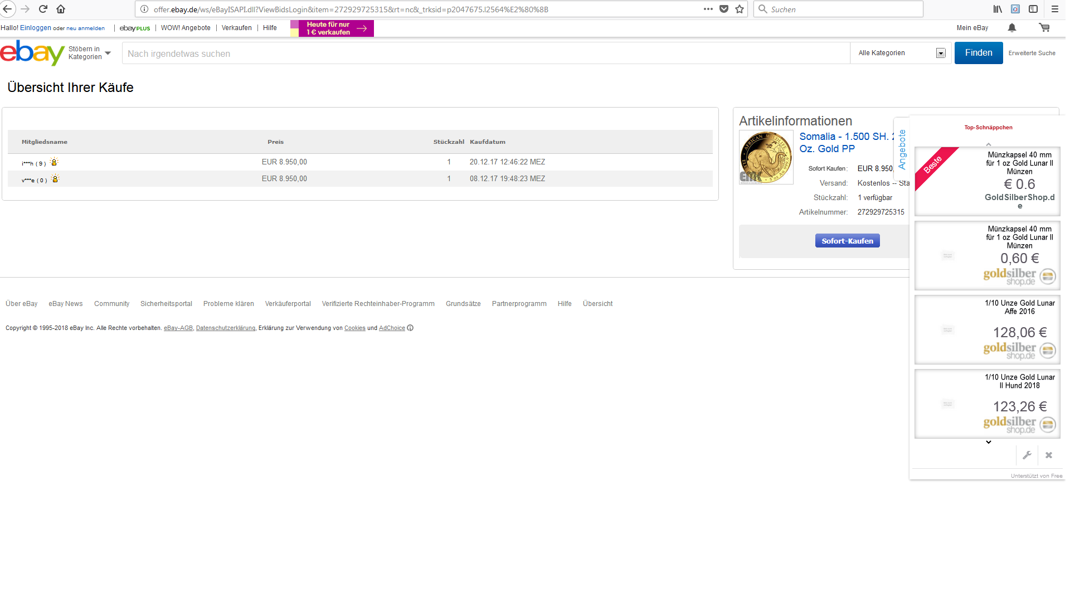
Task: Open the WOW! Angebote menu item
Action: [186, 28]
